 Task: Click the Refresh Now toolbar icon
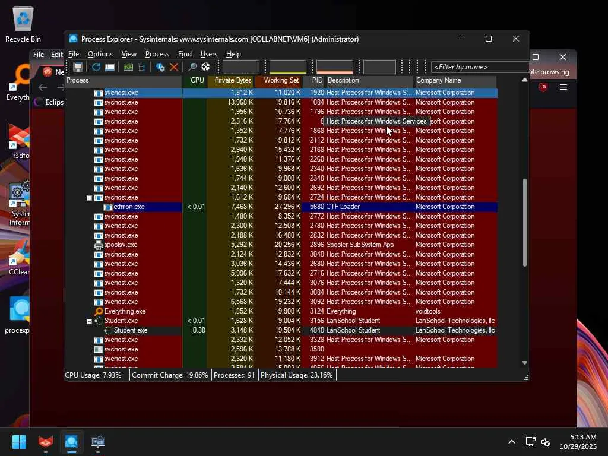(96, 67)
